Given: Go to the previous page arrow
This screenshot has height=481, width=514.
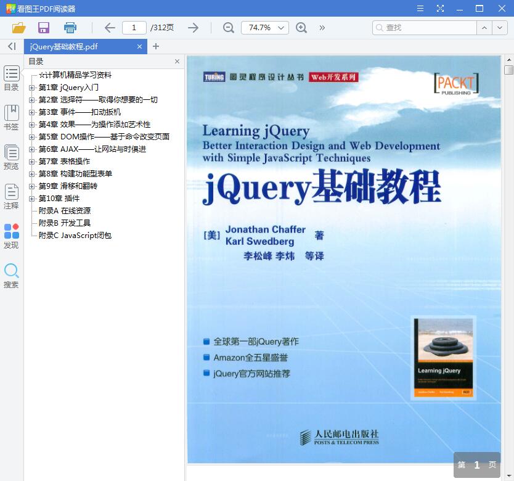Looking at the screenshot, I should tap(110, 28).
